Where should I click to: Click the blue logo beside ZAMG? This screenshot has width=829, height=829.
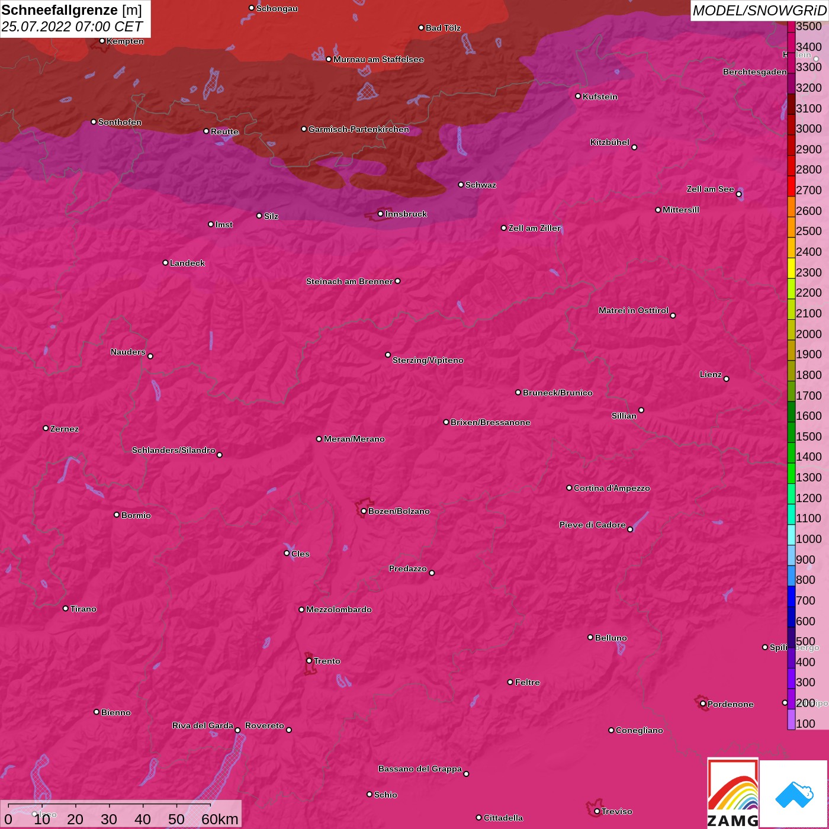793,794
